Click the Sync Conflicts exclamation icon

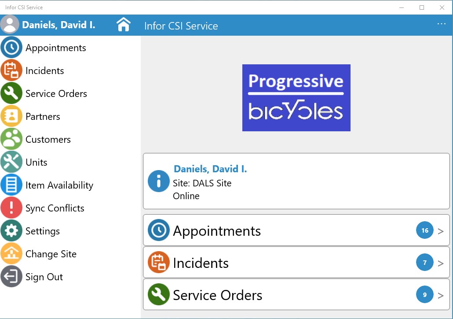coord(11,208)
